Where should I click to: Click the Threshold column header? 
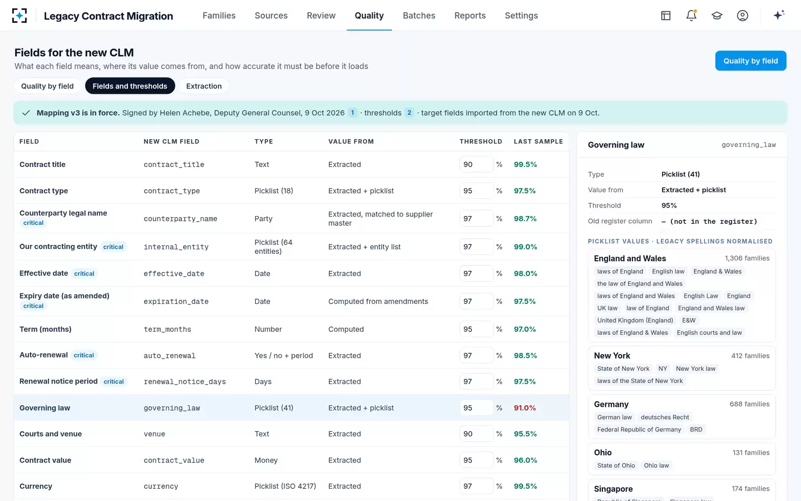481,141
